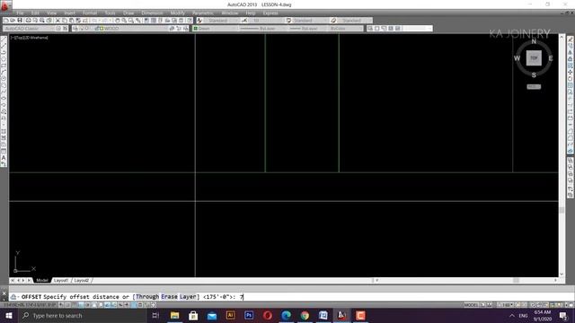This screenshot has height=323, width=575.
Task: Select the Ellipse draw tool
Action: 4,99
